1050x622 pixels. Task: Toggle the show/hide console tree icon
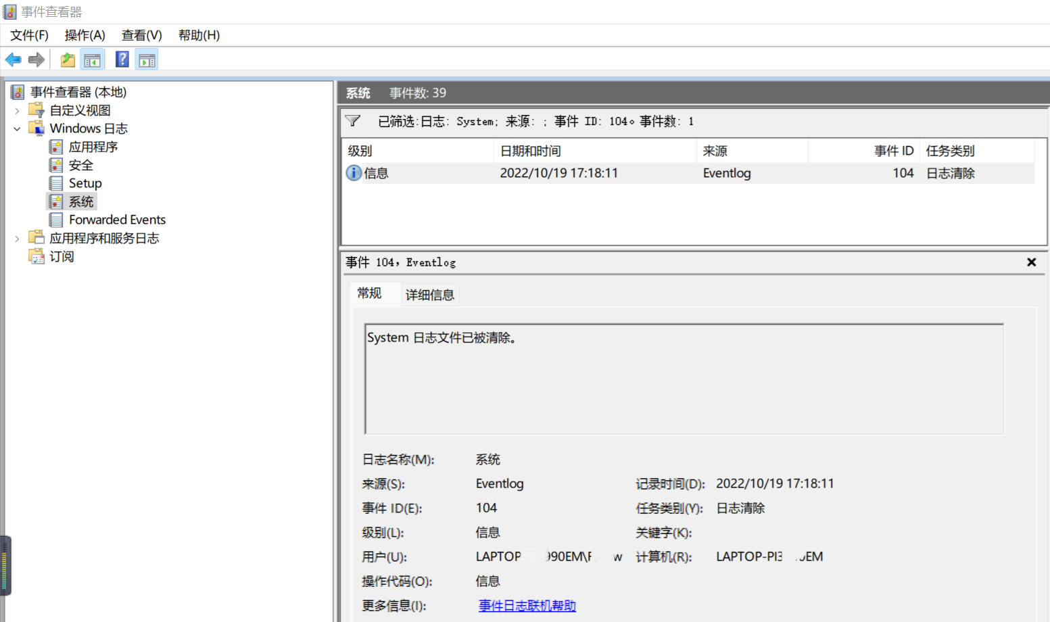92,59
